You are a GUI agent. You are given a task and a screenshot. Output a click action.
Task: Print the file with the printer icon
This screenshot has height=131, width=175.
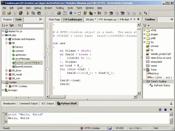59,13
